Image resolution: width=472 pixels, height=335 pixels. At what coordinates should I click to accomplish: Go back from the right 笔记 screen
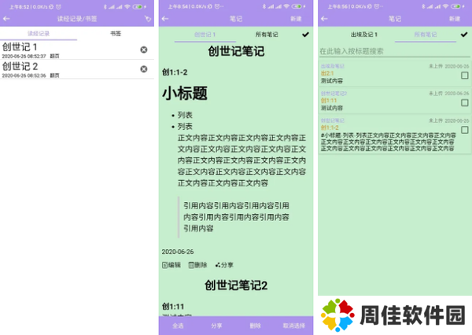[324, 19]
